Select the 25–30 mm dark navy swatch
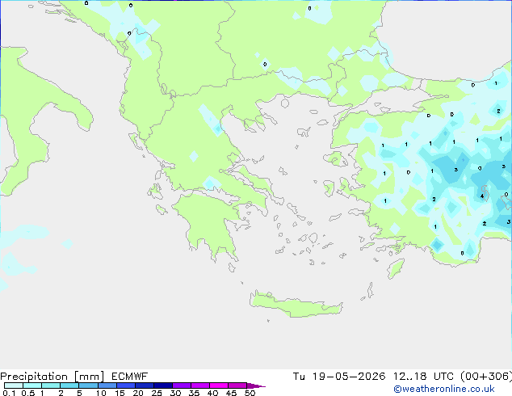This screenshot has height=396, width=512. 162,385
